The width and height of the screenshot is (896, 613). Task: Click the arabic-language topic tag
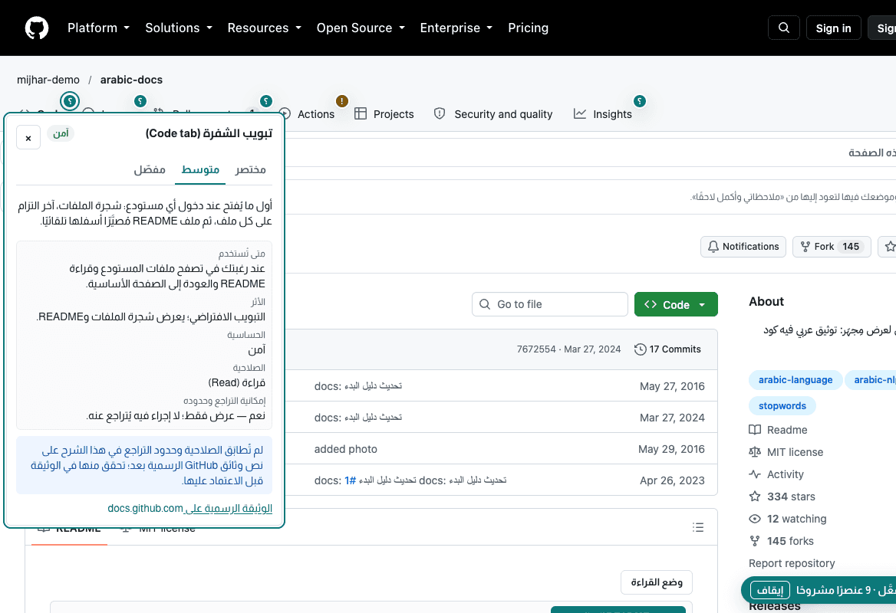pyautogui.click(x=796, y=380)
